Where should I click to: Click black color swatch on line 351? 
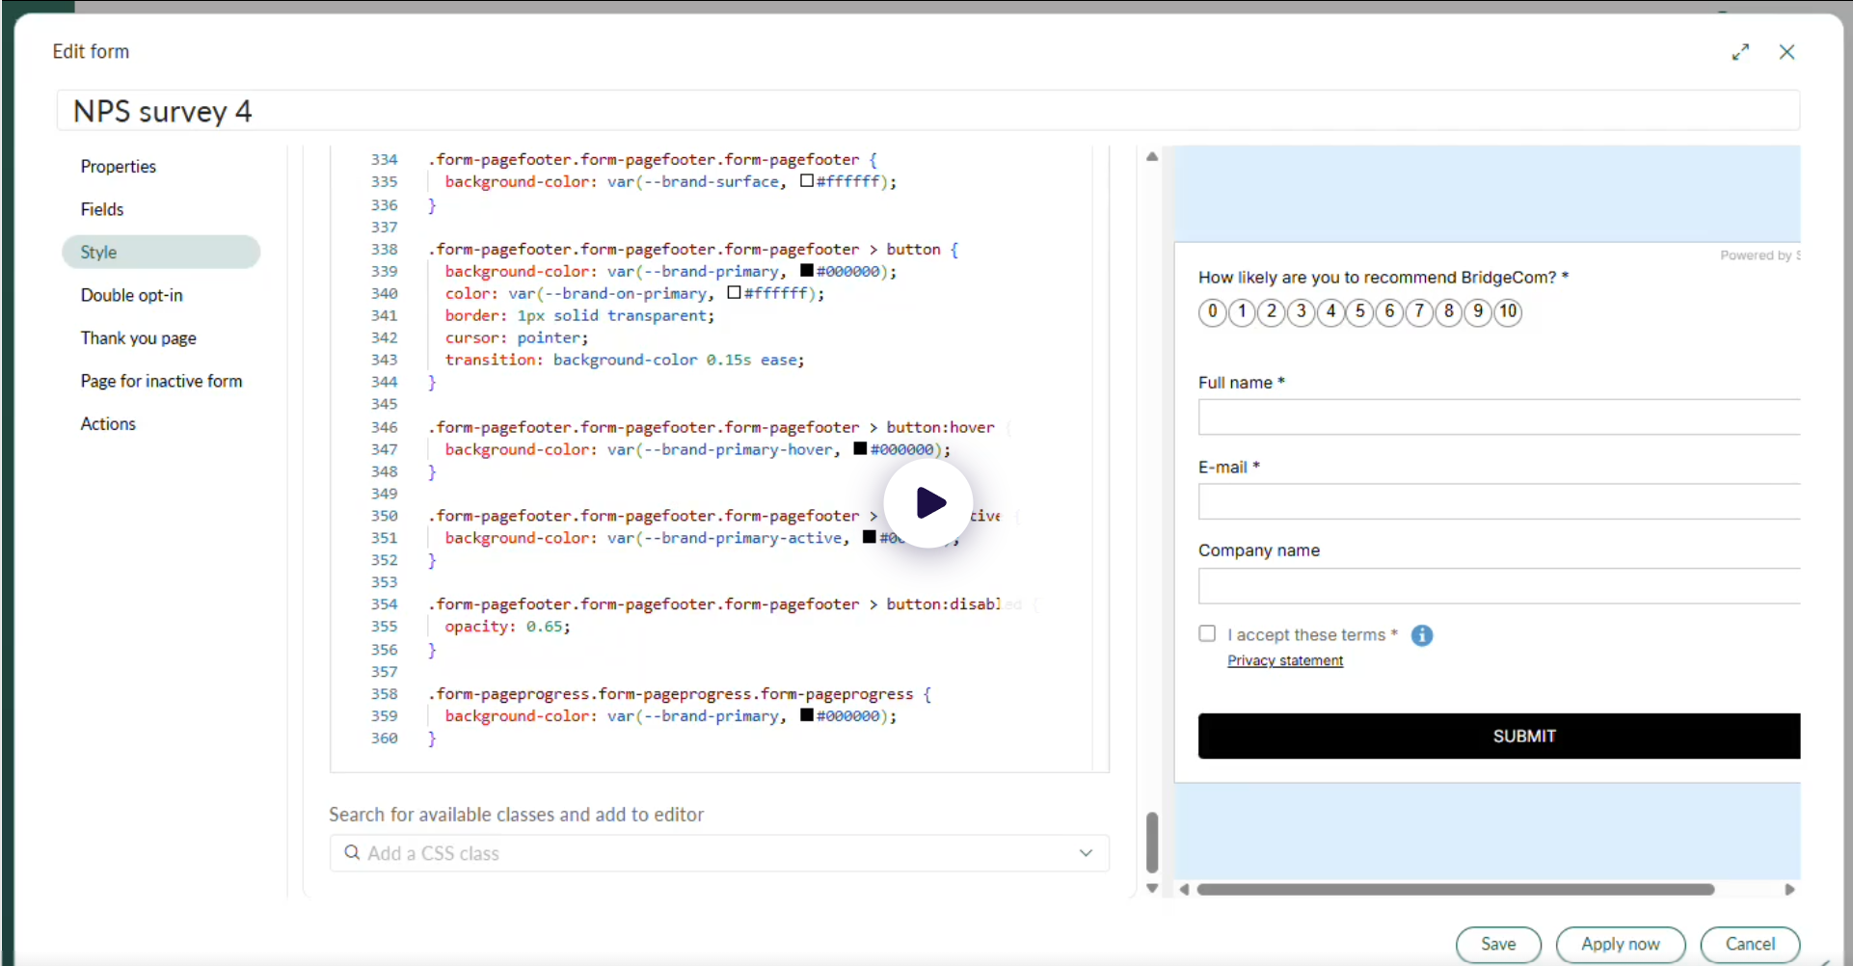(x=869, y=537)
